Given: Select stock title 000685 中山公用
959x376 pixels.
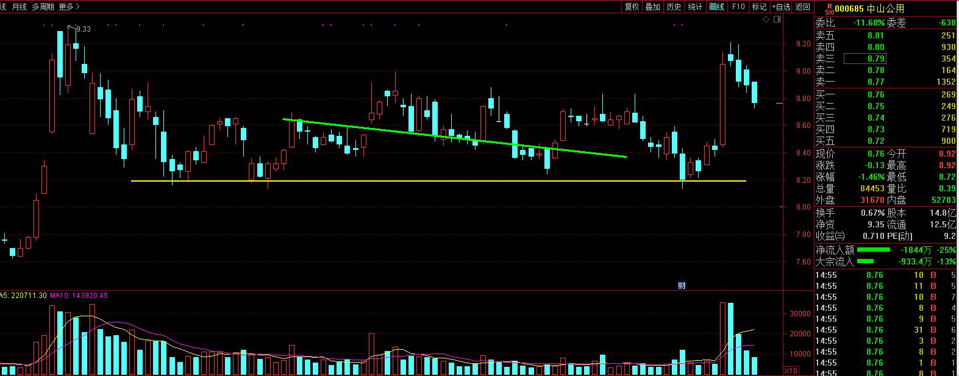Looking at the screenshot, I should [x=869, y=9].
